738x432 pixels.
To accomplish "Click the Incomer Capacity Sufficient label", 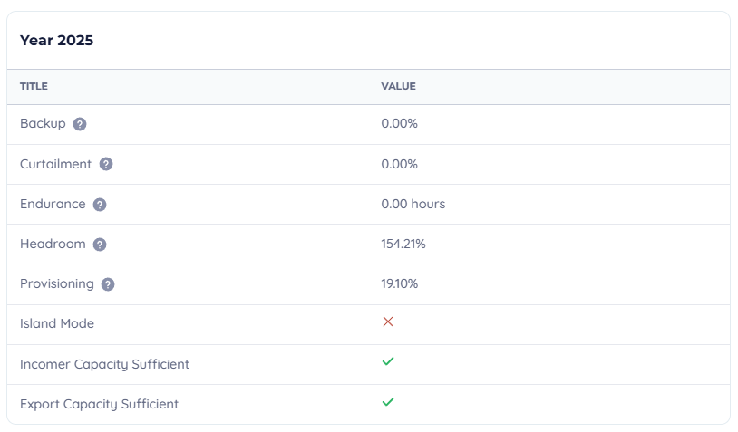I will click(x=104, y=364).
